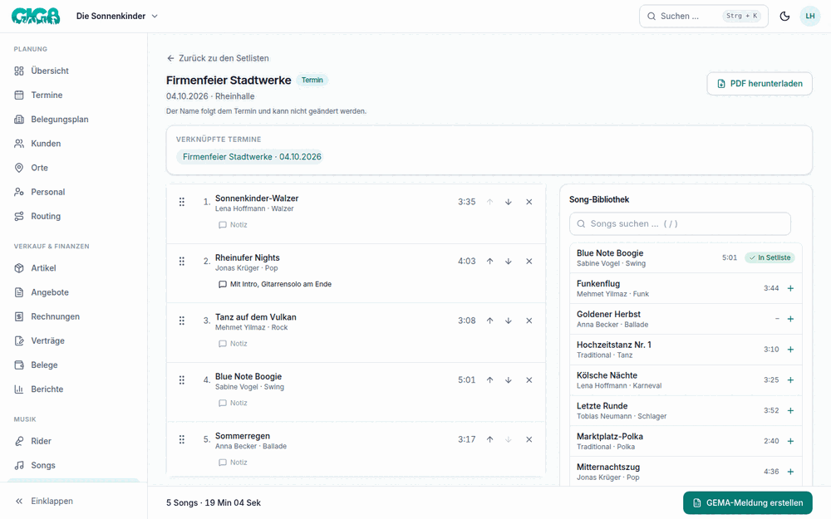This screenshot has width=831, height=519.
Task: Open Songs in sidebar
Action: pyautogui.click(x=73, y=466)
